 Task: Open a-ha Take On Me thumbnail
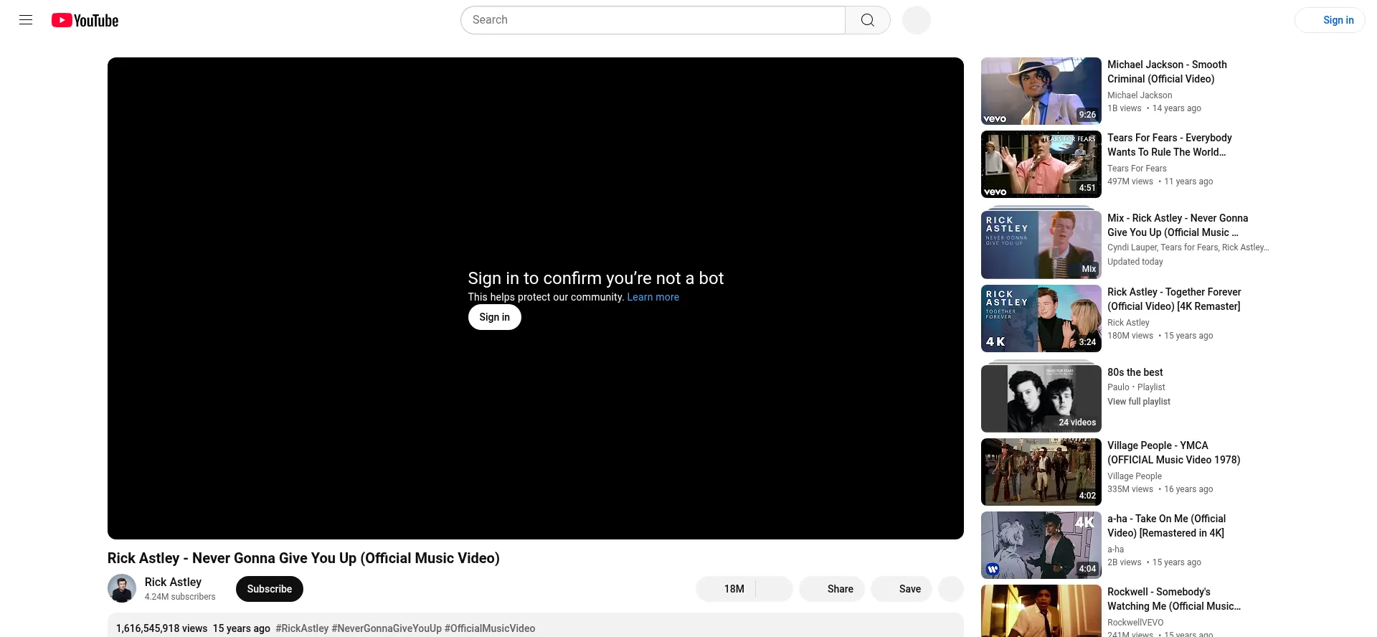1041,545
